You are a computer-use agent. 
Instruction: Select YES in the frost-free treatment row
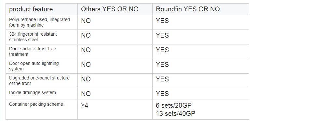pos(162,50)
